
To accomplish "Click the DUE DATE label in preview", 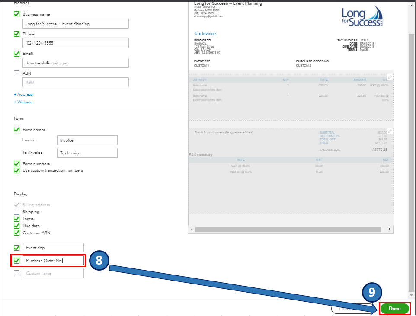I will click(350, 46).
